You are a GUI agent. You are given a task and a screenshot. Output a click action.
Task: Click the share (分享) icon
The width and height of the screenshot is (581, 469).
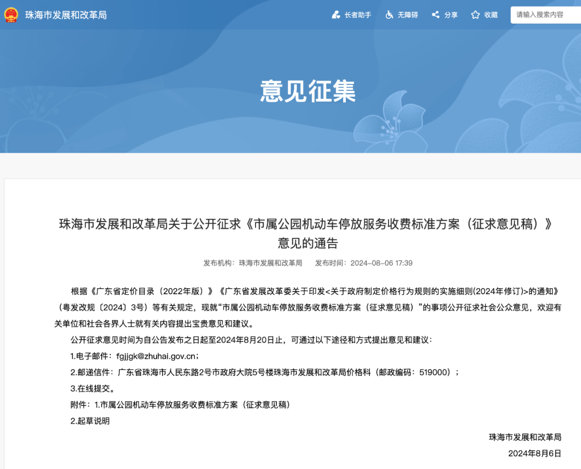coord(435,15)
